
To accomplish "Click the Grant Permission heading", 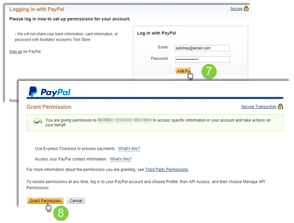I will [x=49, y=107].
